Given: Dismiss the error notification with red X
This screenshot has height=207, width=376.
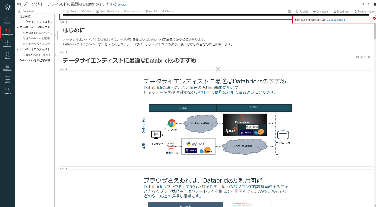Looking at the screenshot, I should (374, 18).
